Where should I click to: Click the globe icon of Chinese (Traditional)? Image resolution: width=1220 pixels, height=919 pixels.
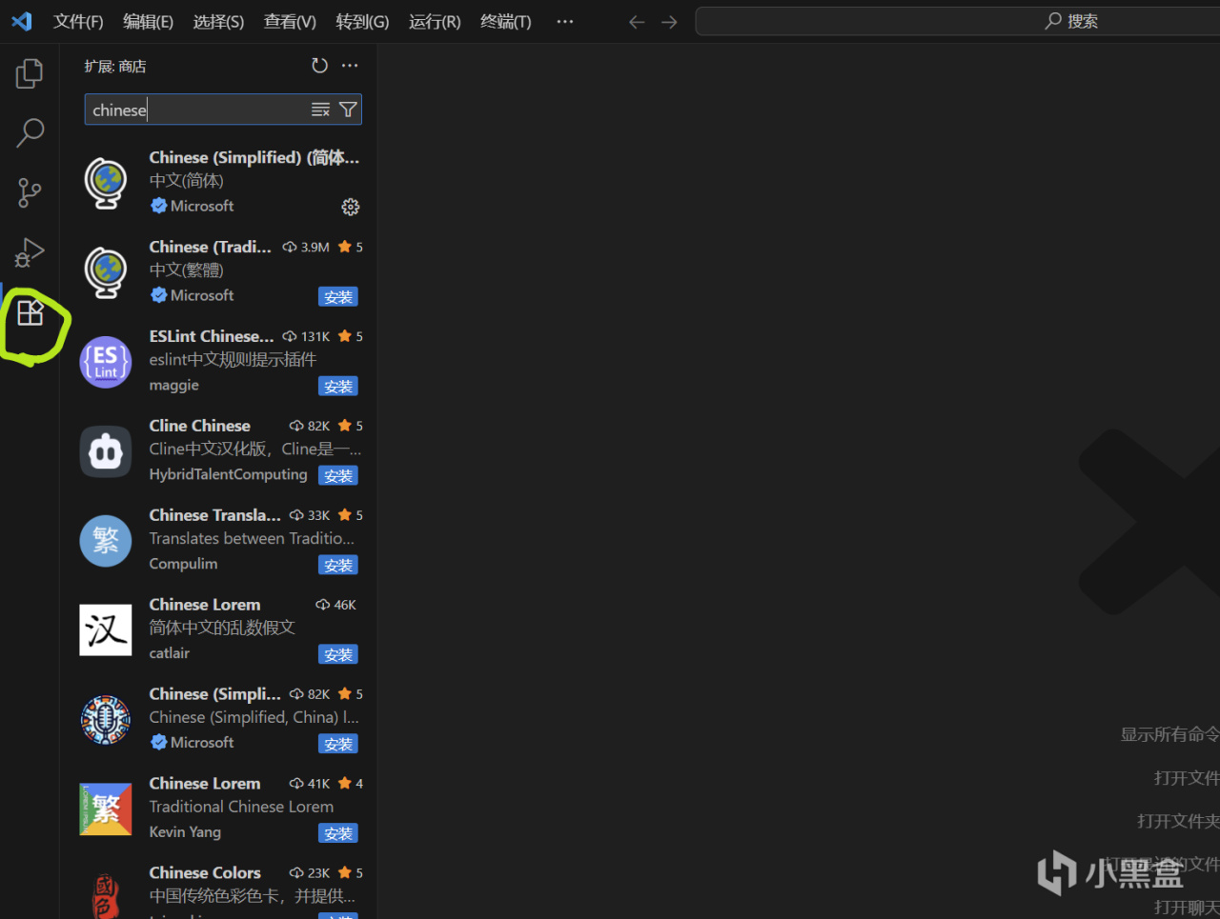[106, 271]
